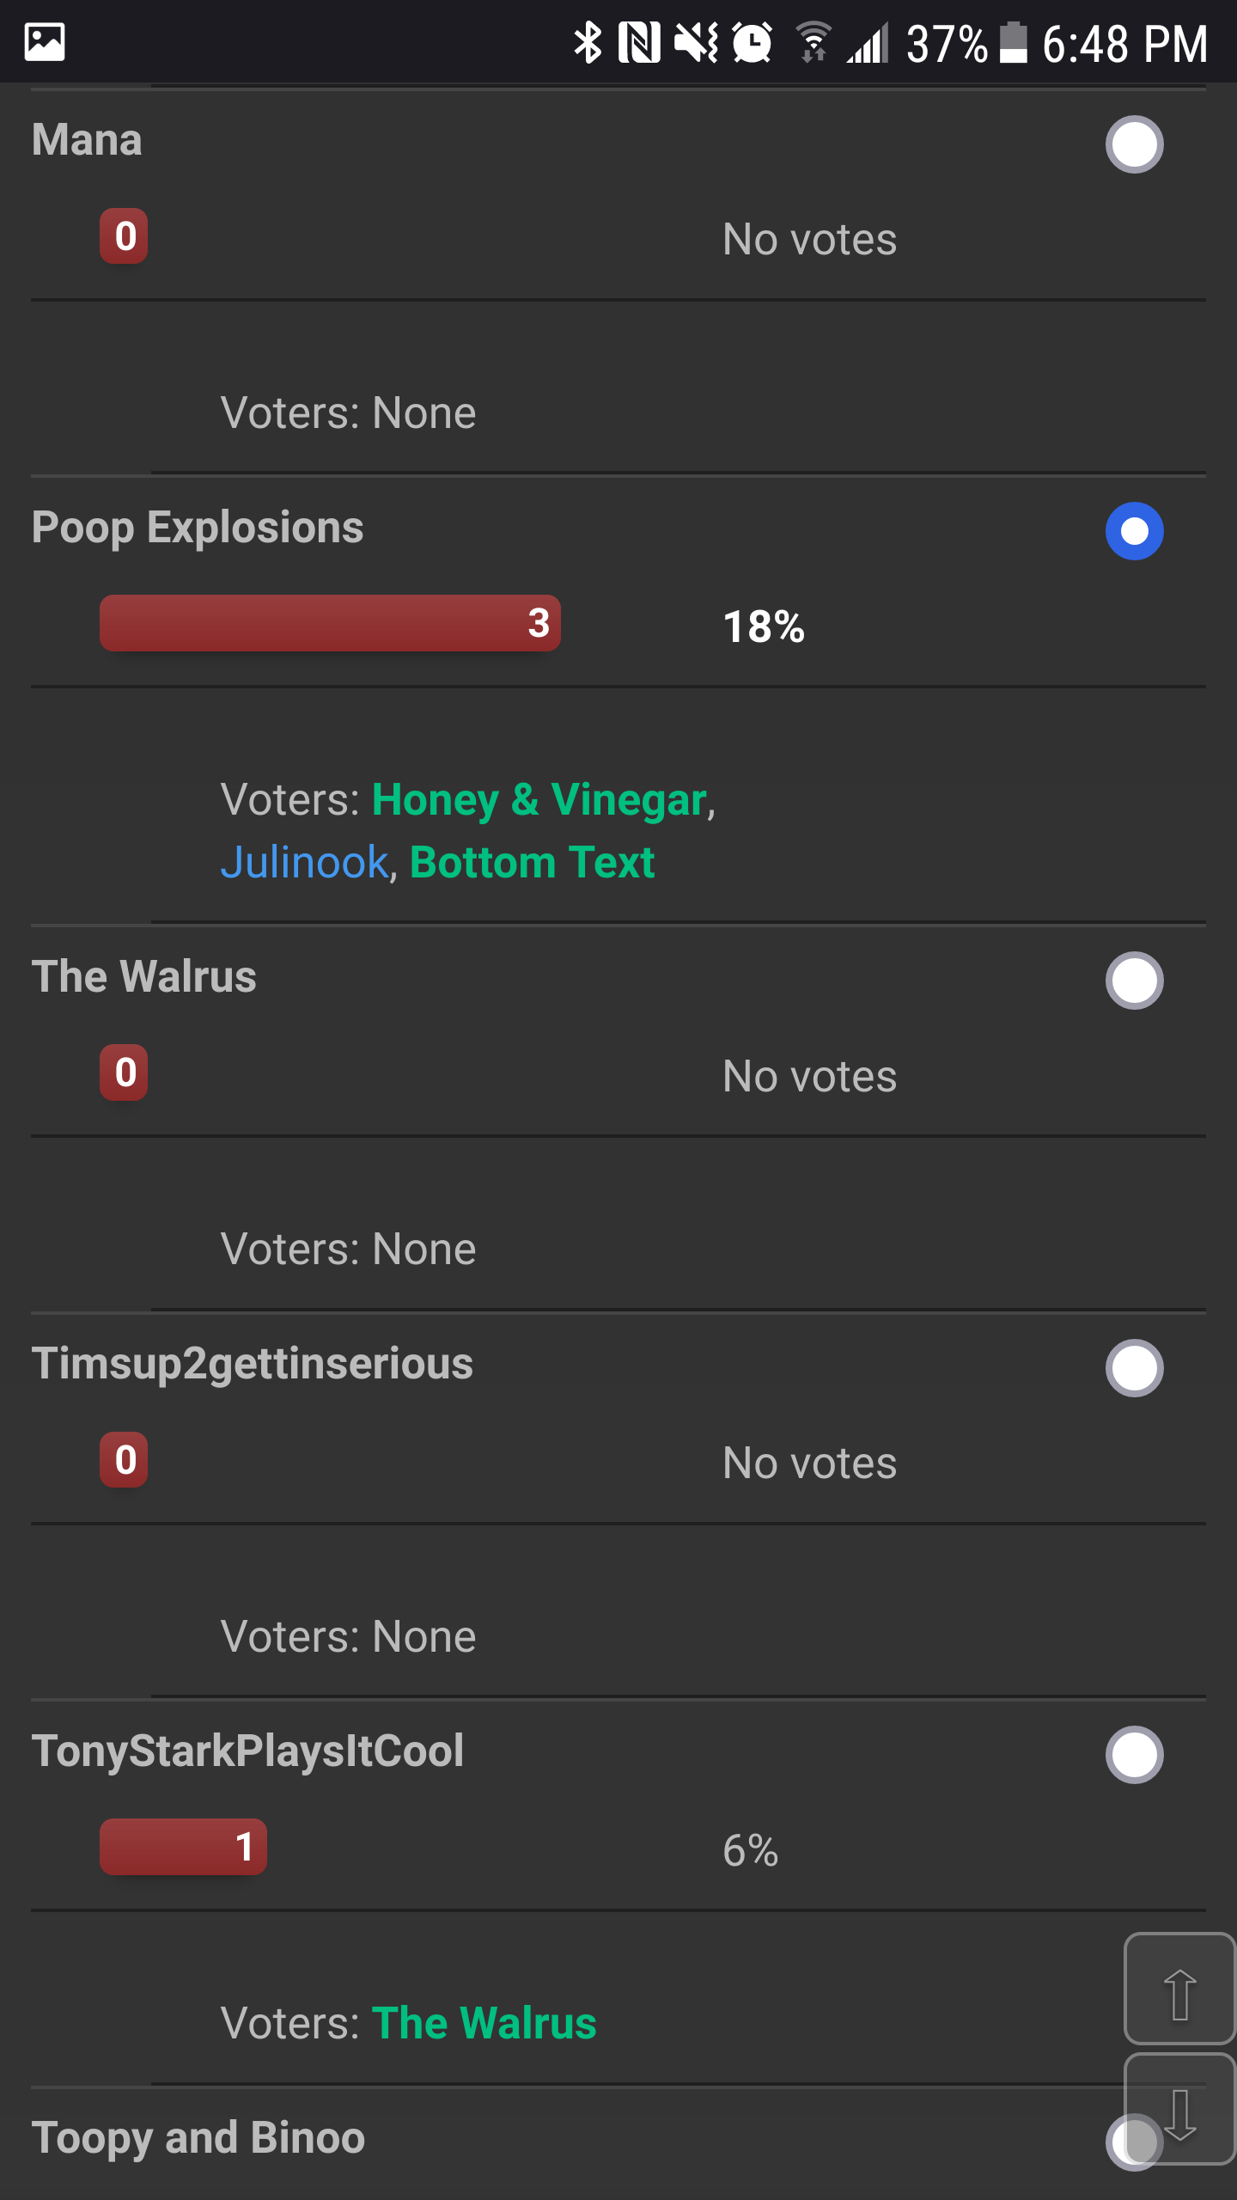Tap the alarm clock status icon
1237x2200 pixels.
[753, 42]
